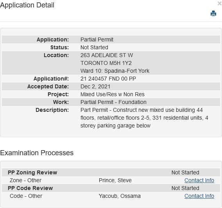222x208 pixels.
Task: Click the printer icon to print details
Action: tap(213, 13)
